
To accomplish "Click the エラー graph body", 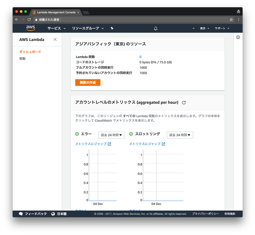I will tap(103, 175).
